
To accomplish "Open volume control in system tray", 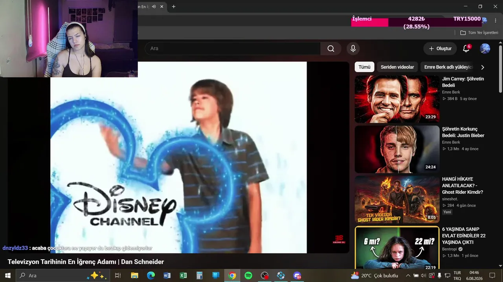I will [x=423, y=275].
